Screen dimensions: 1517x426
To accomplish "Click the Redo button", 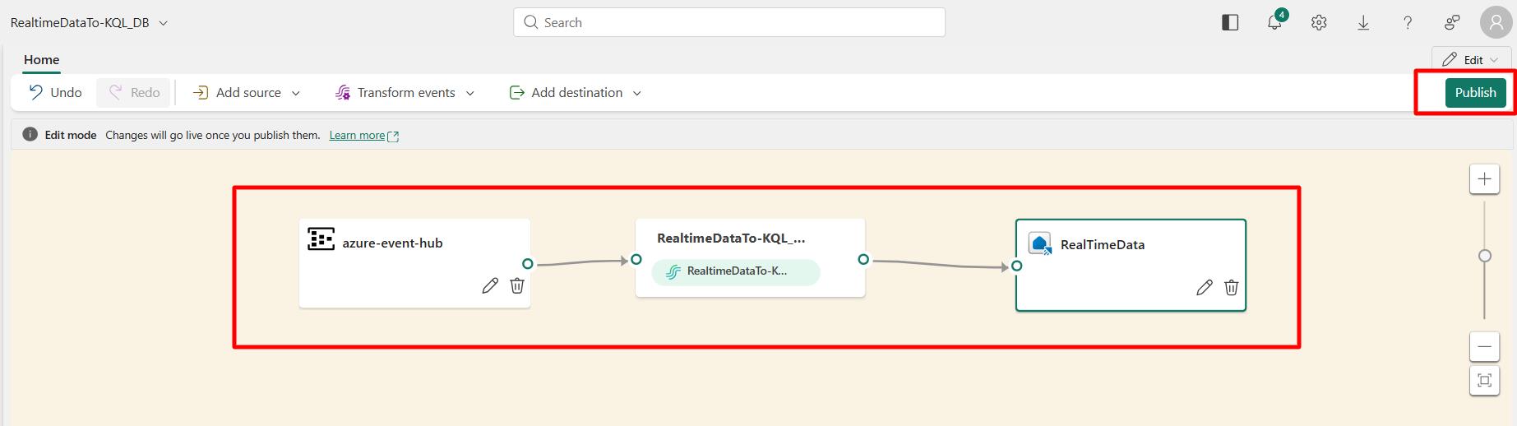I will click(x=134, y=92).
